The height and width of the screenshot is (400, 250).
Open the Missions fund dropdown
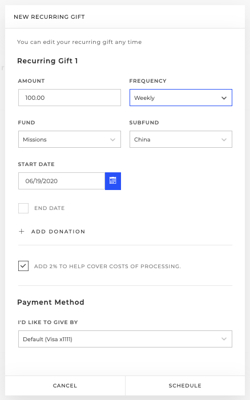(x=70, y=139)
